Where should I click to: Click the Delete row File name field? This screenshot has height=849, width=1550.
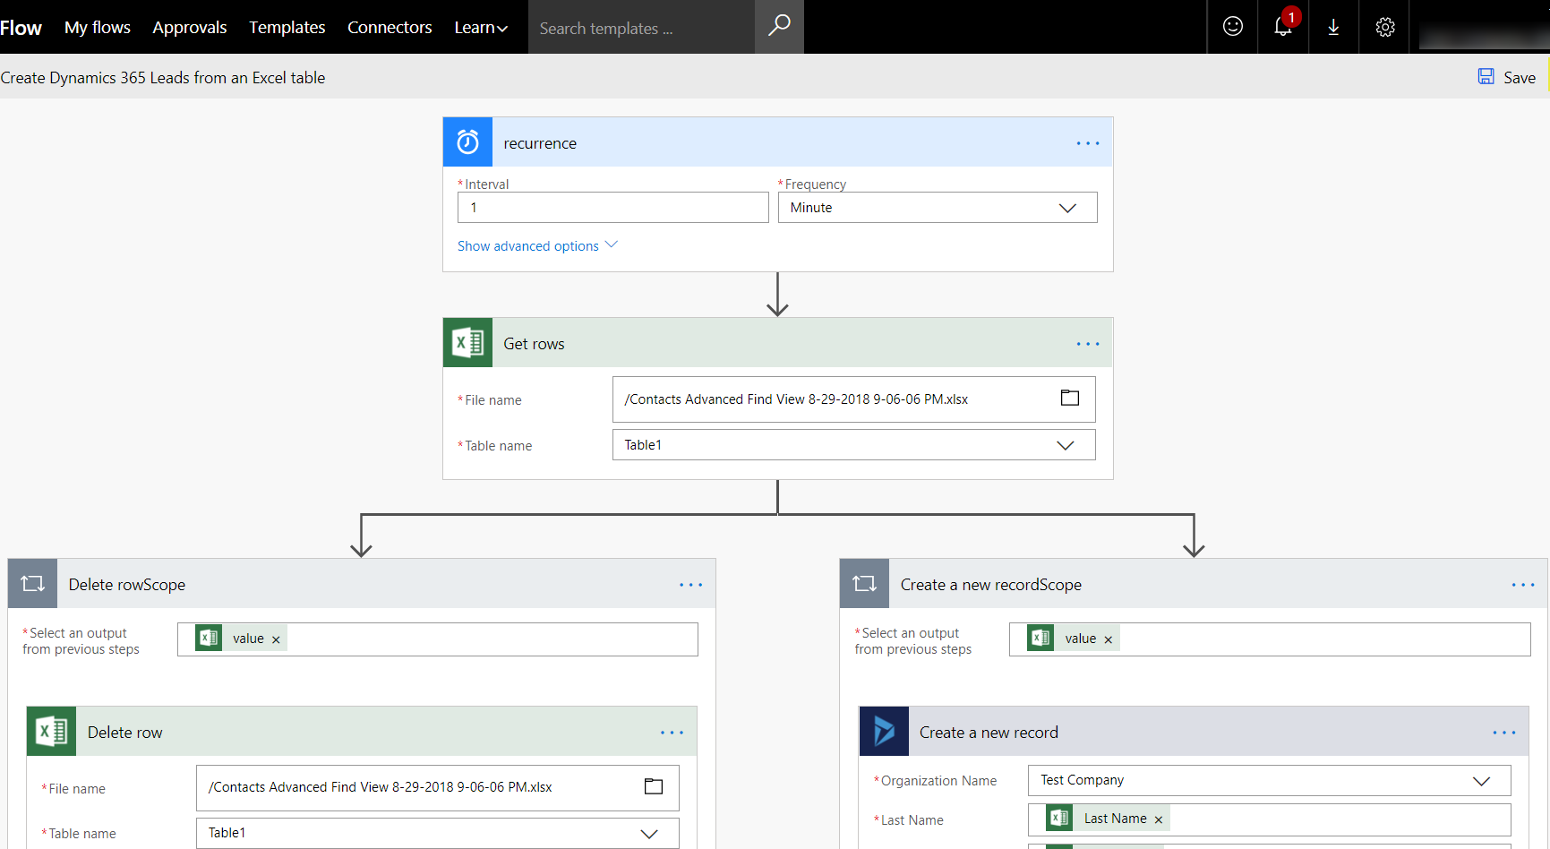click(437, 788)
